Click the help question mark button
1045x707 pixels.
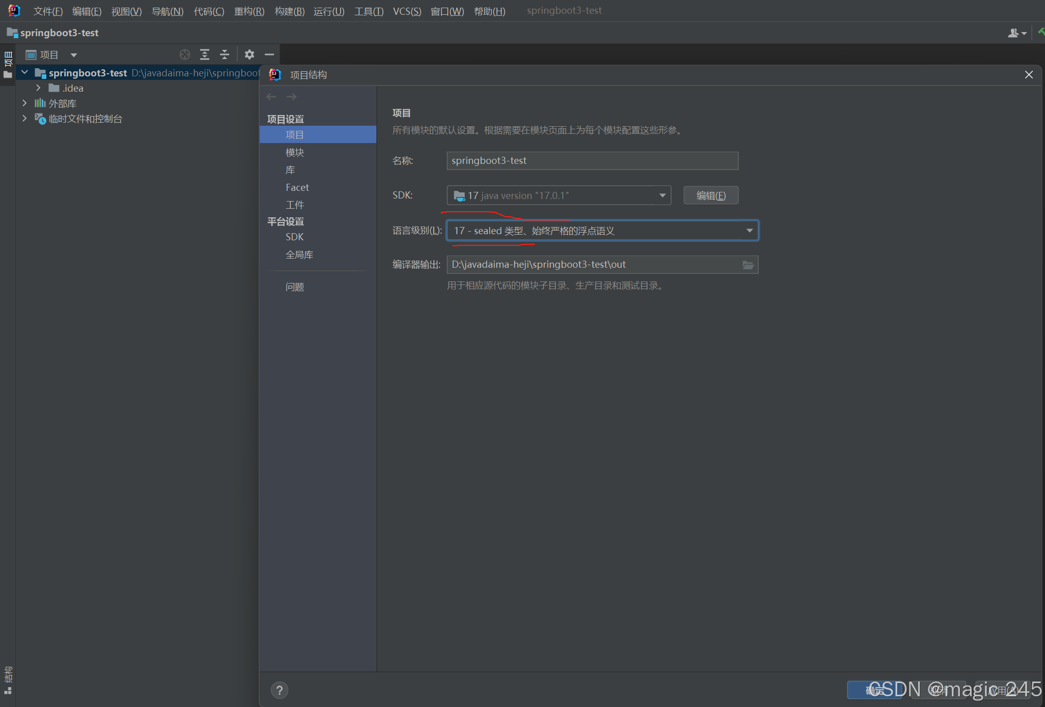[x=279, y=690]
